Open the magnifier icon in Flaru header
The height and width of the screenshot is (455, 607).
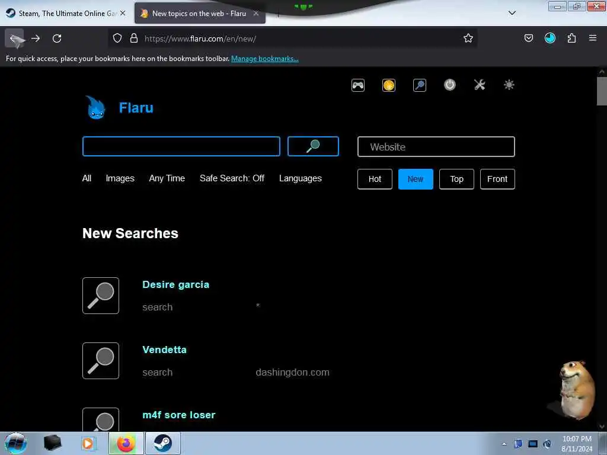click(x=420, y=85)
